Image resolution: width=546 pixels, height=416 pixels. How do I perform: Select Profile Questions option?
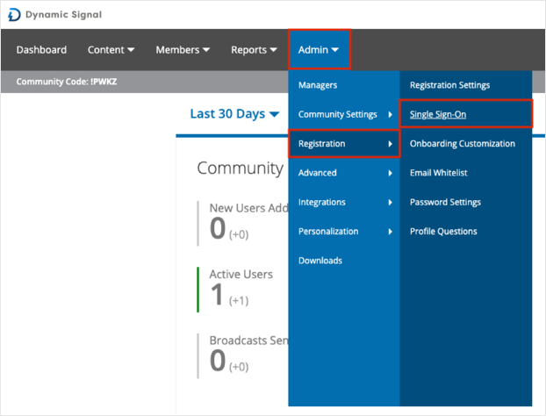(x=443, y=231)
